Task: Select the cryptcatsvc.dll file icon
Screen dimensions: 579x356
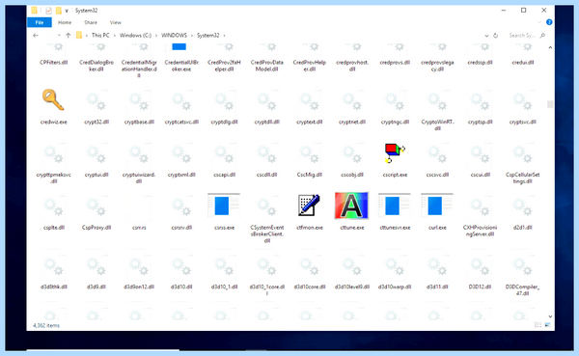Action: point(181,101)
